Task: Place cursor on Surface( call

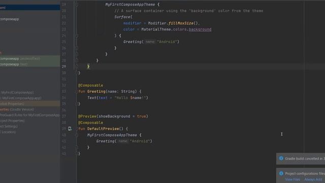Action: coord(123,17)
